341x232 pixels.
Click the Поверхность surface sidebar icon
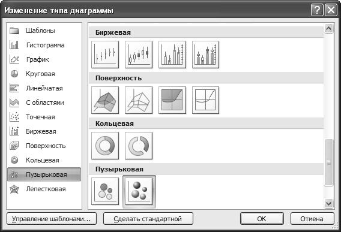point(14,146)
